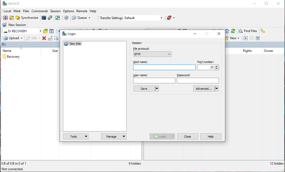Open the Local menu
The width and height of the screenshot is (285, 172).
pyautogui.click(x=7, y=11)
